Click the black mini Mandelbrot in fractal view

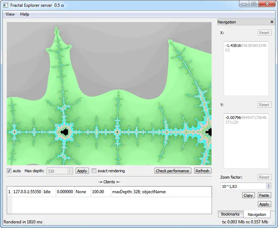(65, 132)
